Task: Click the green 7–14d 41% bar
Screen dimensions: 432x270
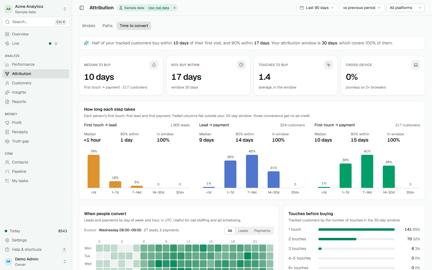Action: [367, 171]
